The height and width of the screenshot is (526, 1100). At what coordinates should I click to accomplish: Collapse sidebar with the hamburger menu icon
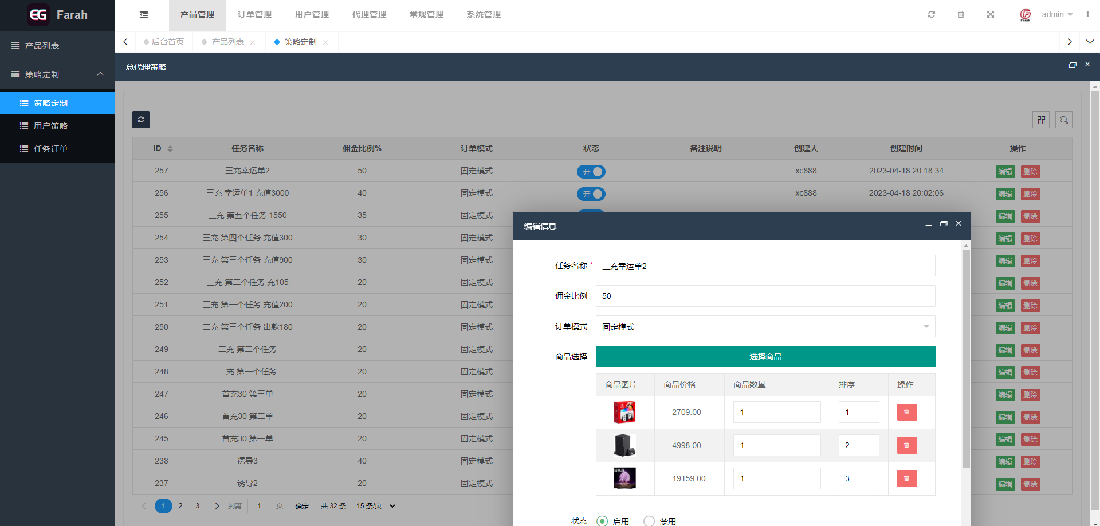(144, 15)
